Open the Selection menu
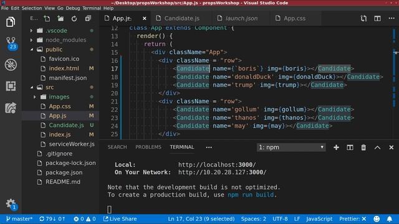 pyautogui.click(x=32, y=8)
